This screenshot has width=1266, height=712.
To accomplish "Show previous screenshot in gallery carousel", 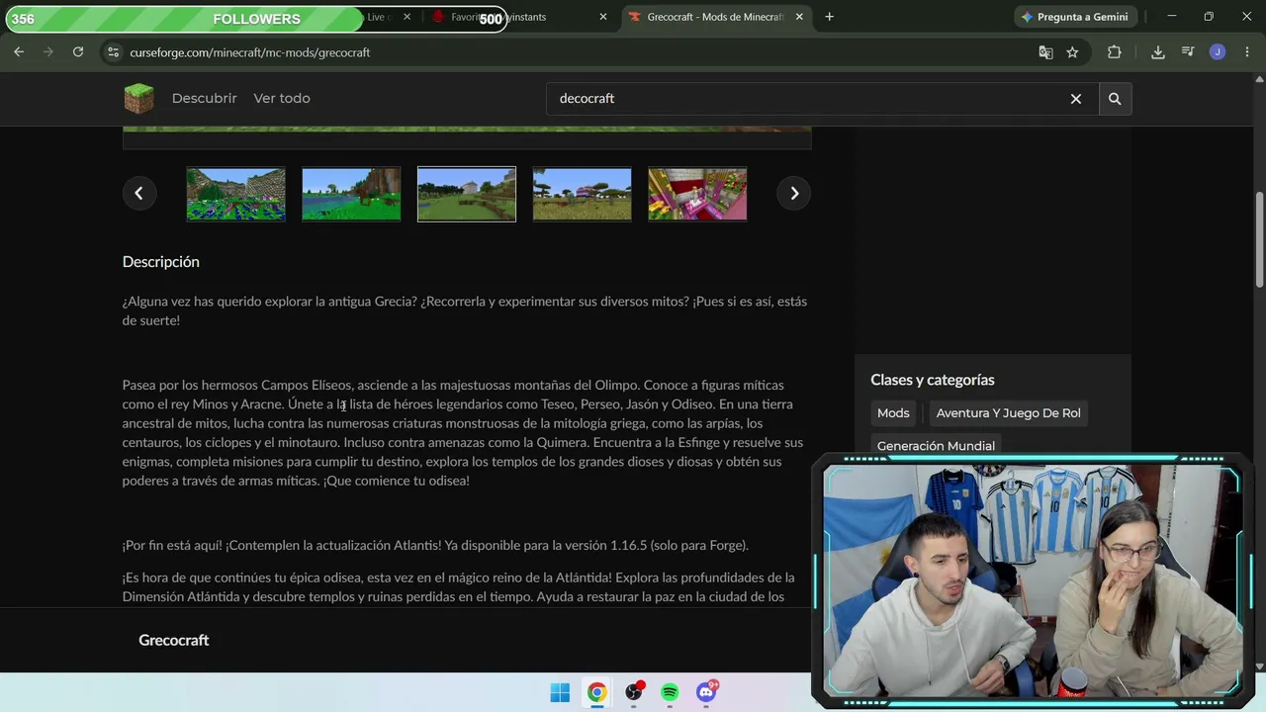I will coord(138,193).
